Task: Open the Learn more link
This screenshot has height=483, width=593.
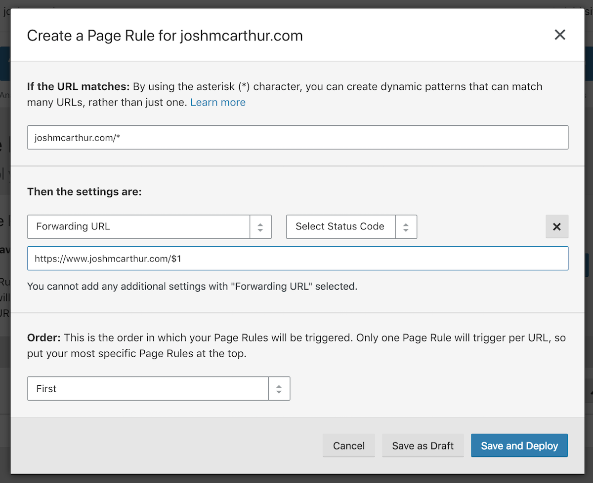Action: [218, 103]
